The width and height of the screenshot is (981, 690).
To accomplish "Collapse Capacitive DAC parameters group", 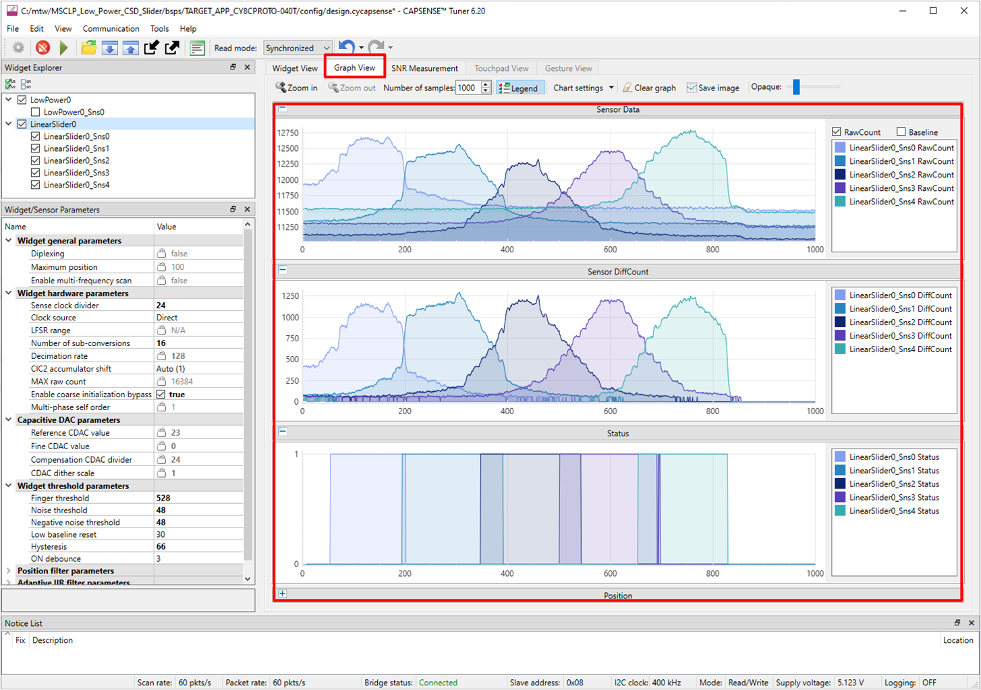I will (x=9, y=420).
